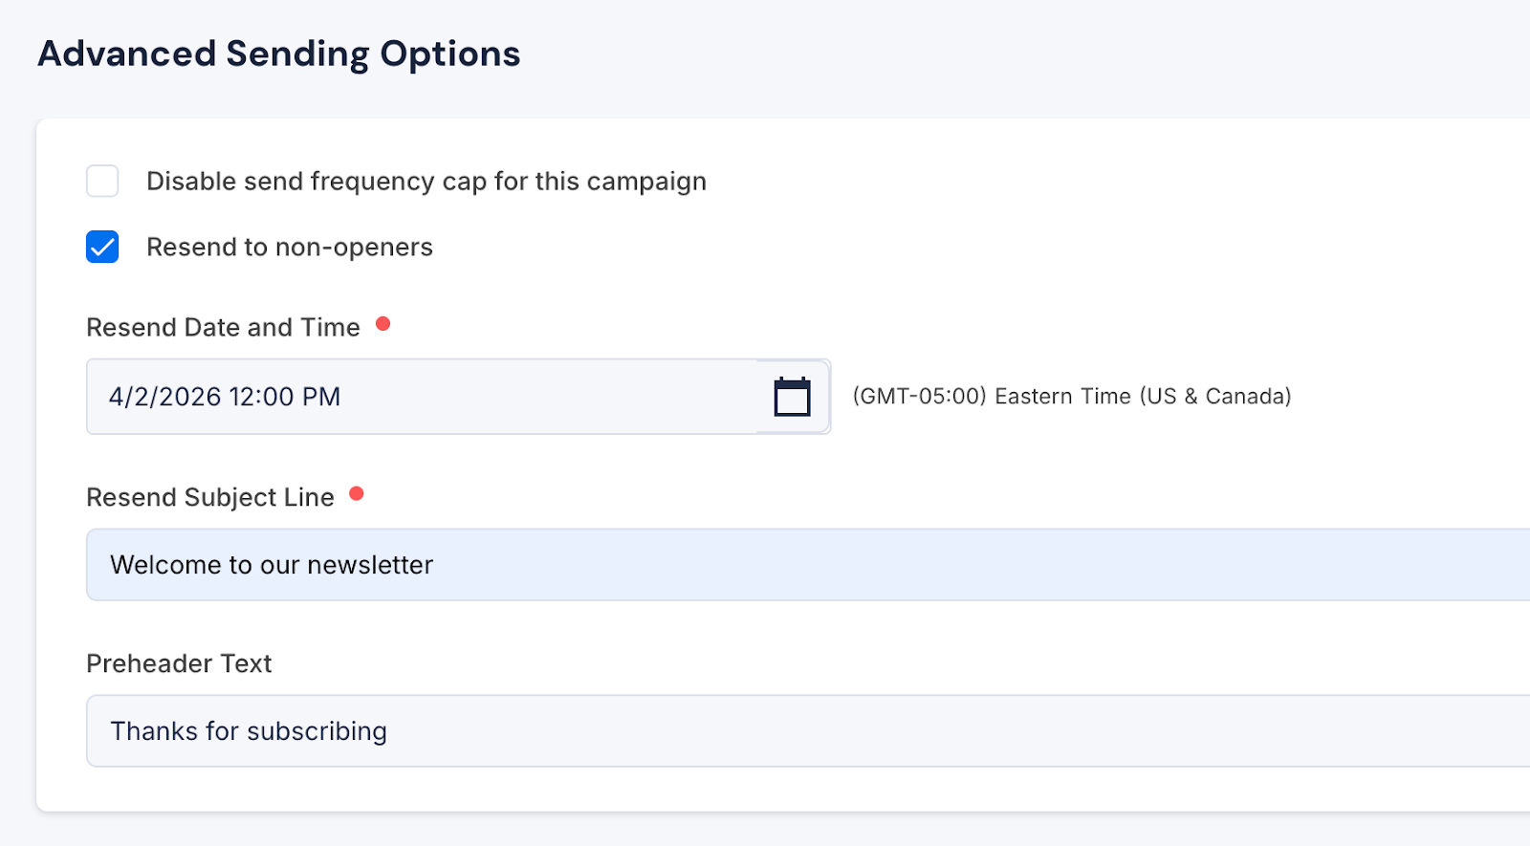The image size is (1530, 846).
Task: Click the 'Preheader Text' field label
Action: (x=179, y=664)
